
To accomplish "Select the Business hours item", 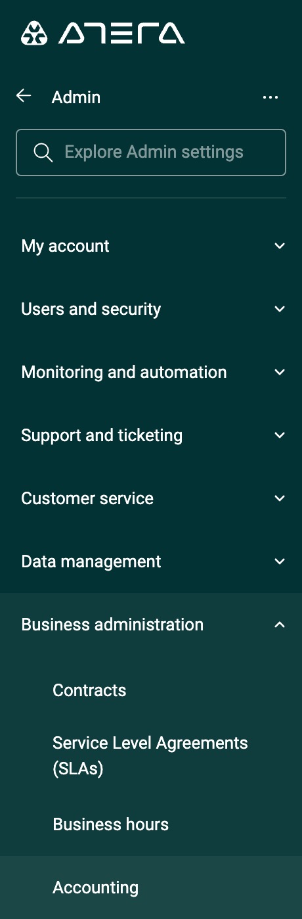I will pyautogui.click(x=111, y=824).
